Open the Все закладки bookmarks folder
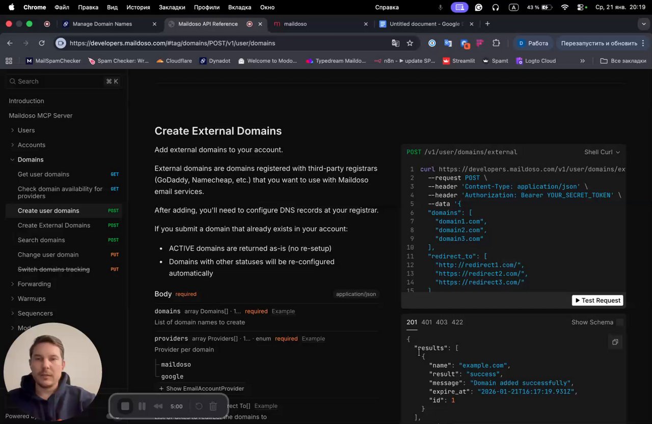The image size is (652, 424). [623, 61]
